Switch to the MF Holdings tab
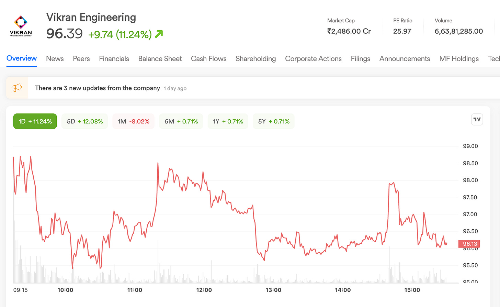The width and height of the screenshot is (500, 307). tap(459, 59)
